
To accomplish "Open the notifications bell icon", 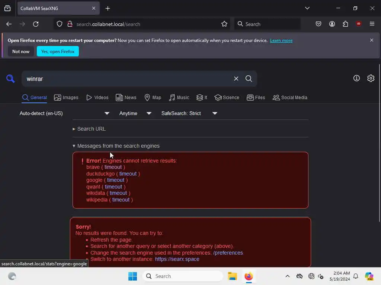I will [x=356, y=276].
